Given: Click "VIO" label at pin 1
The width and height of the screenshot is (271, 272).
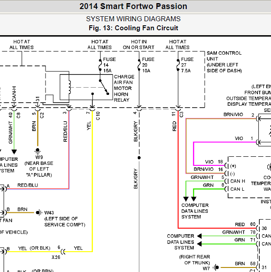Looking at the screenshot, I should pyautogui.click(x=239, y=138).
